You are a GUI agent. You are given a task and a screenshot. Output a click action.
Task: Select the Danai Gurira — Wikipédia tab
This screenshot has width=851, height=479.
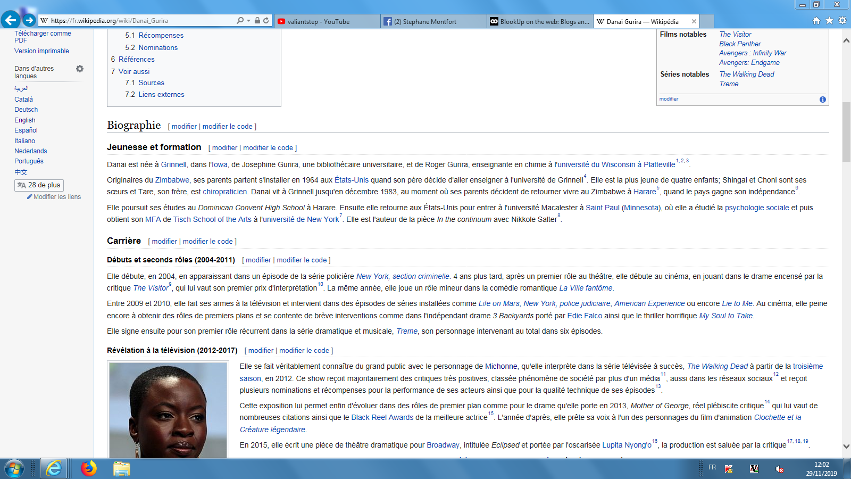(x=641, y=21)
